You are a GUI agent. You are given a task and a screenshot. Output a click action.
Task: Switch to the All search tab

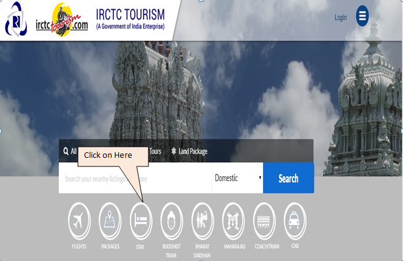[x=70, y=151]
